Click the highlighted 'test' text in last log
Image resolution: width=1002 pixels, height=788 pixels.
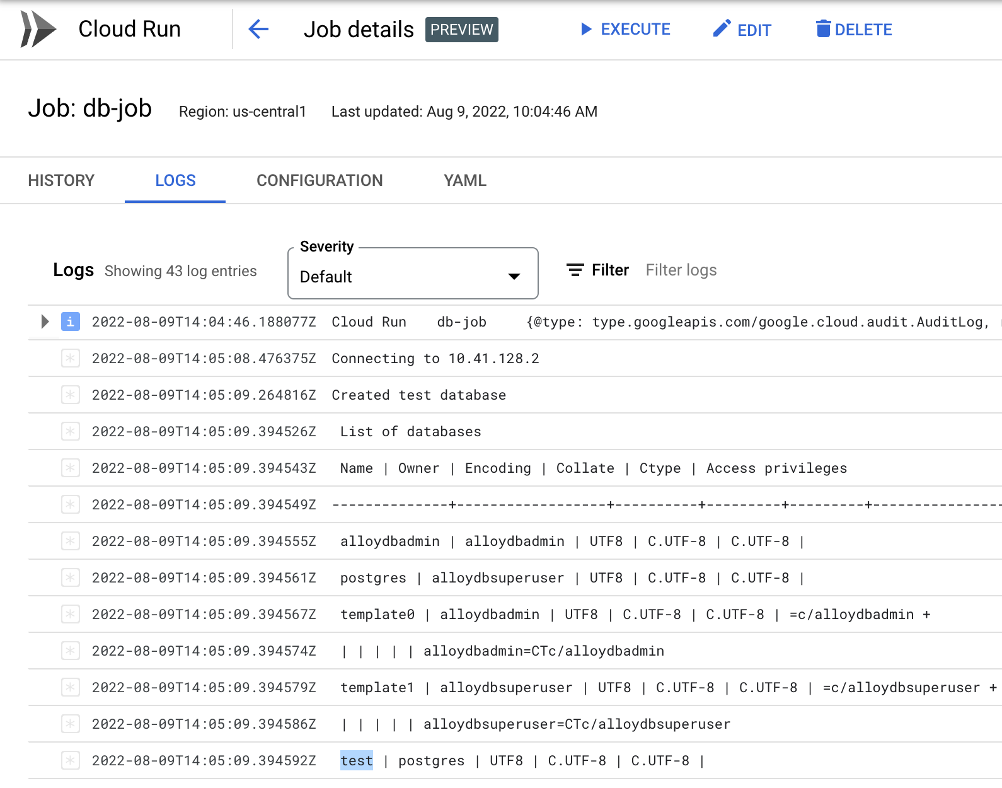[x=357, y=761]
